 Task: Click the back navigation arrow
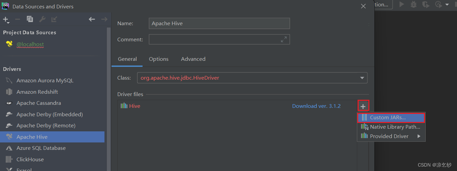pyautogui.click(x=92, y=19)
